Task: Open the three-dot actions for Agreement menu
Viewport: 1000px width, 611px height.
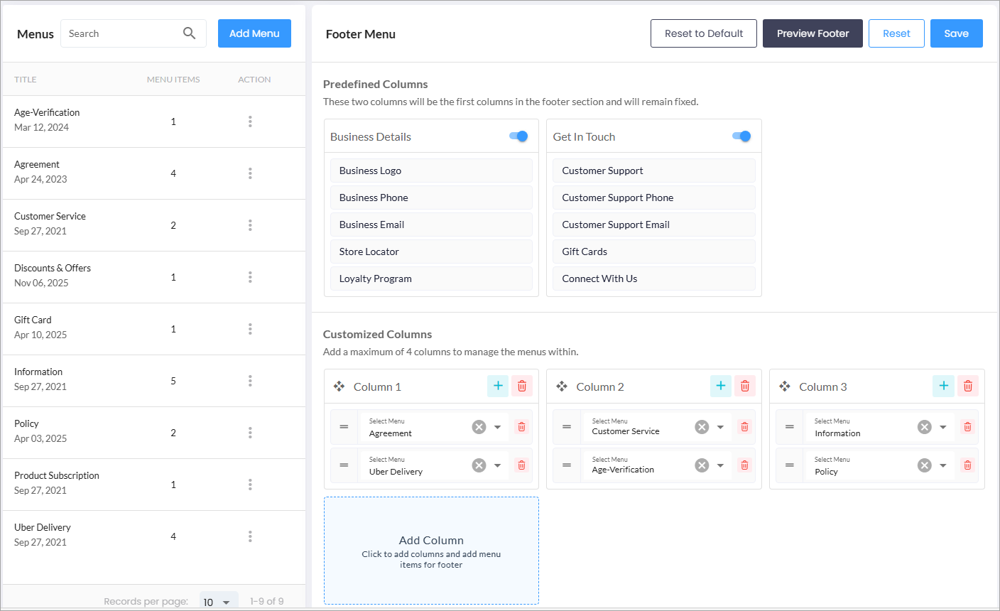Action: coord(250,173)
